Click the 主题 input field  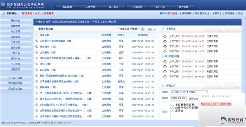click(189, 92)
